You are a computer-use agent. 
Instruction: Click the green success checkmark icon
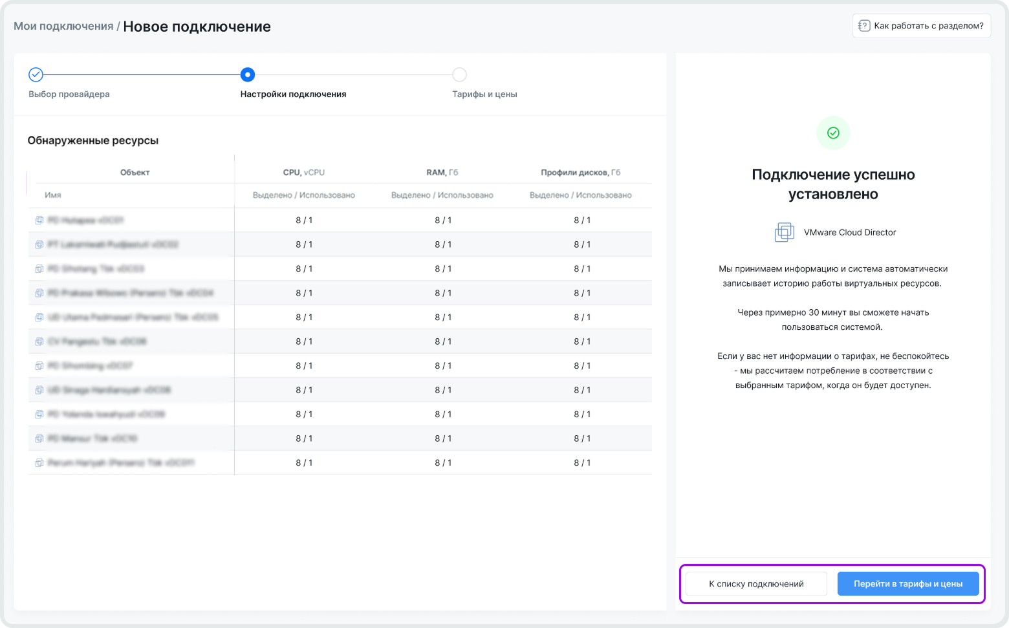click(x=833, y=133)
